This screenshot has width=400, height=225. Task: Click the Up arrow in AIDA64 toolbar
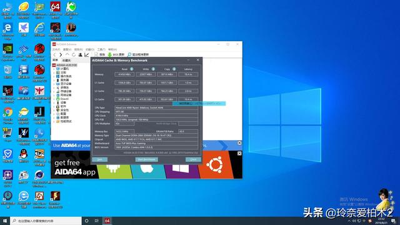(x=67, y=54)
